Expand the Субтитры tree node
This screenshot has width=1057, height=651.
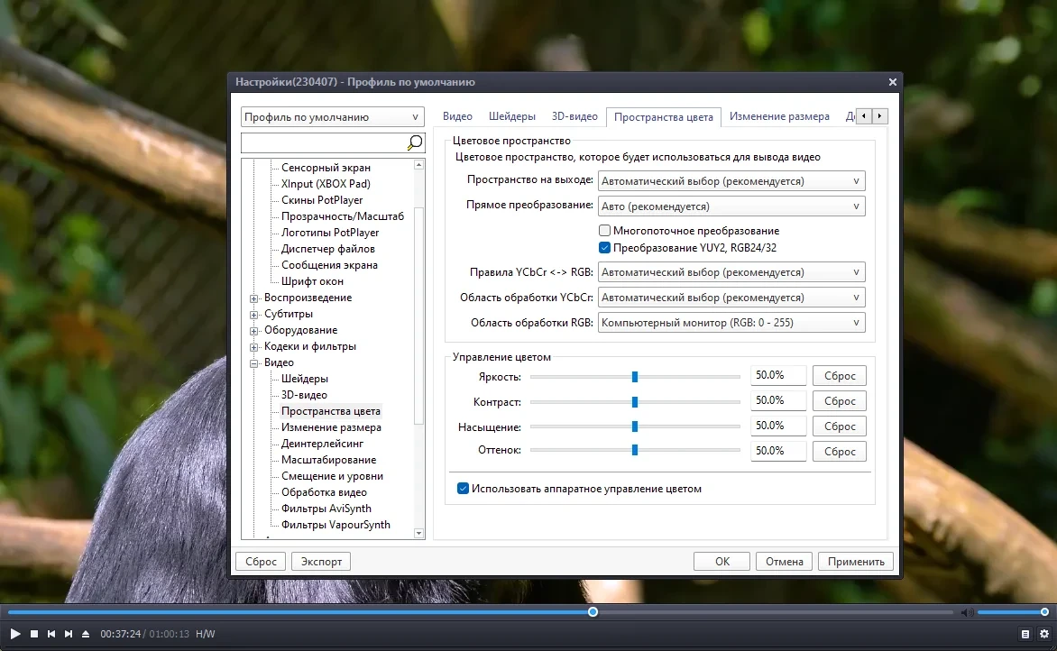[x=254, y=315]
